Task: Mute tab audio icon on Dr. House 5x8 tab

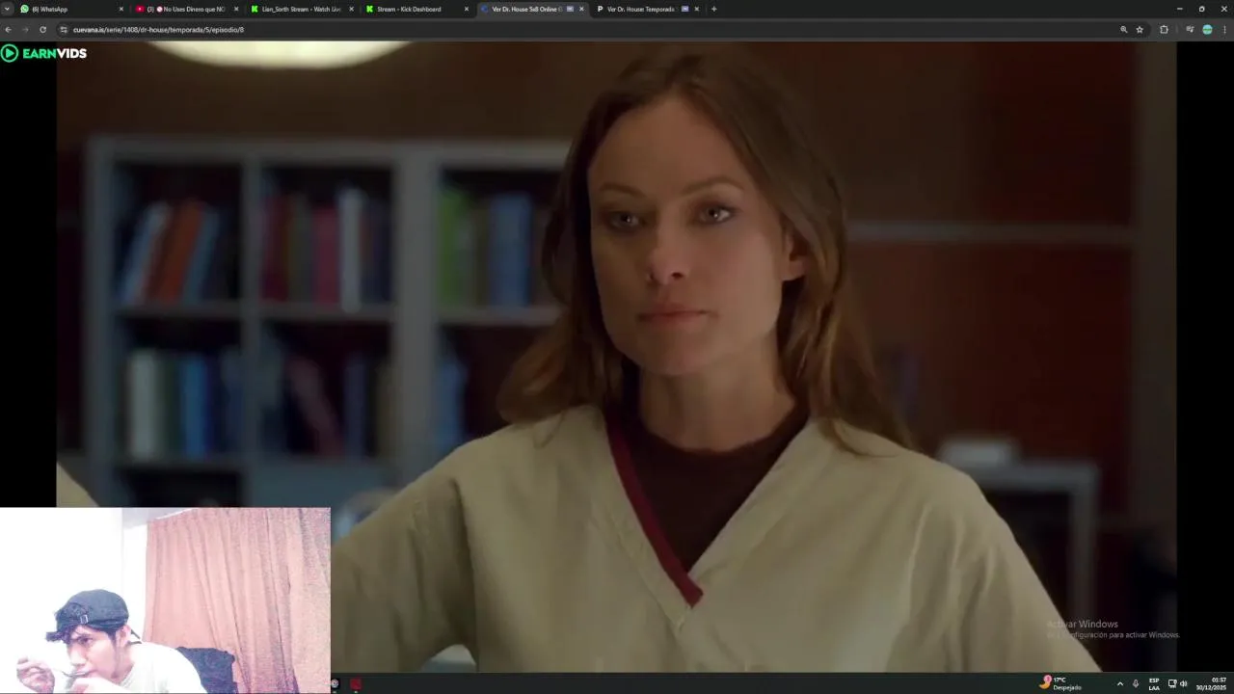Action: click(x=570, y=9)
